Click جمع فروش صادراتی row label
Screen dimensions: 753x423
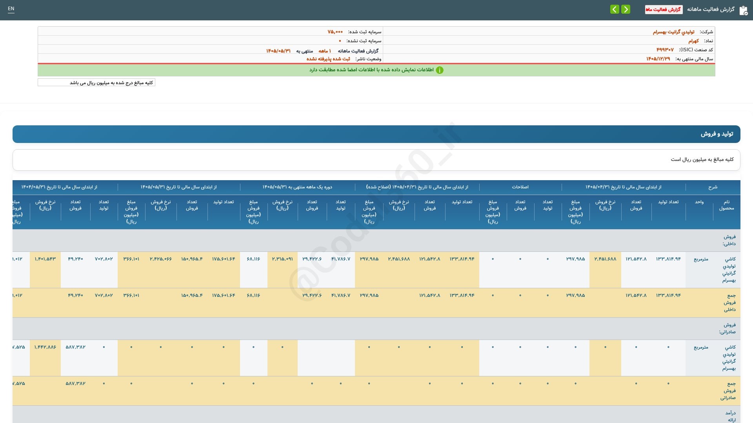(728, 390)
